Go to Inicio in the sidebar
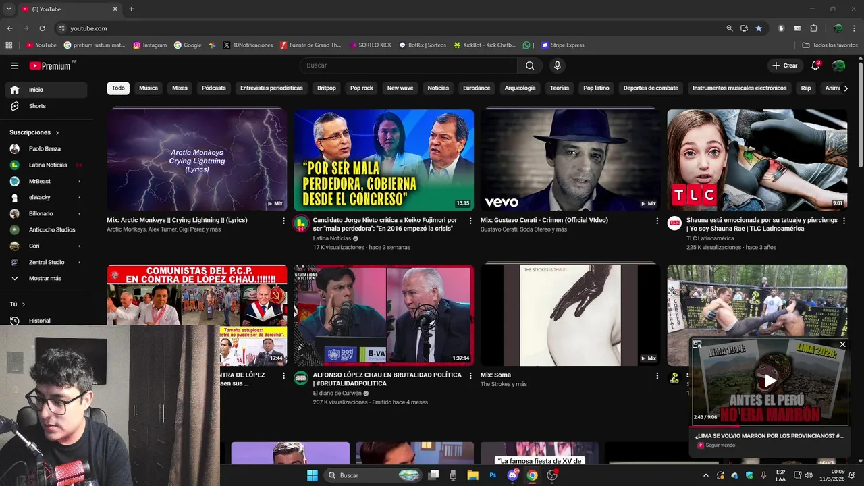The image size is (864, 486). tap(46, 90)
